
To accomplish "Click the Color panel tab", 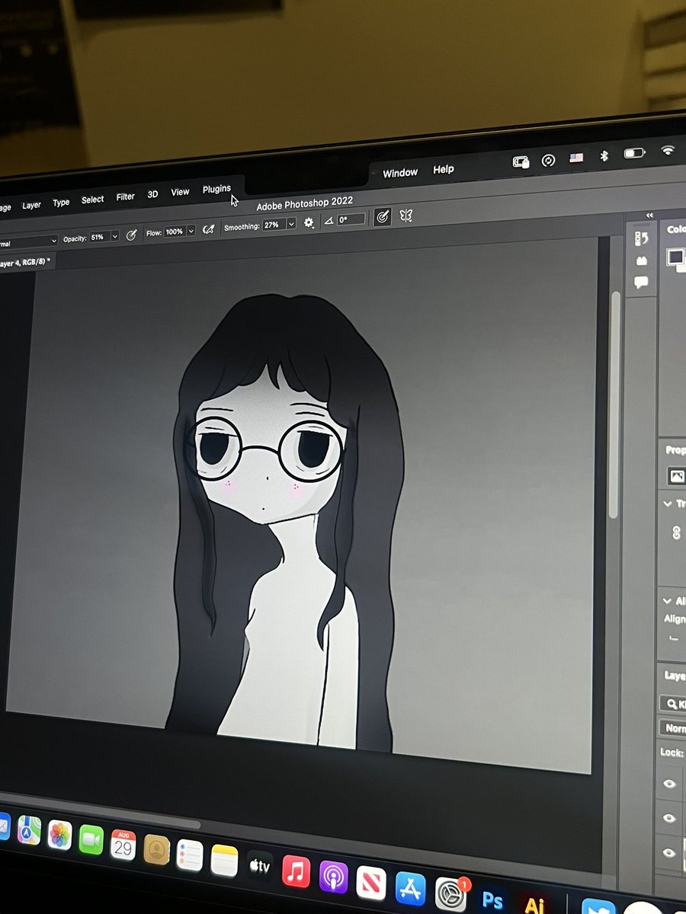I will pyautogui.click(x=675, y=229).
